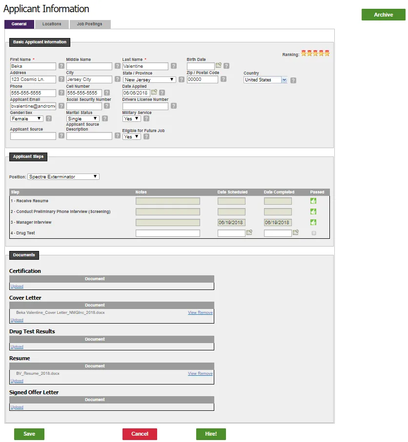This screenshot has width=408, height=442.
Task: Click help icon beside Social Security Number
Action: [x=107, y=106]
